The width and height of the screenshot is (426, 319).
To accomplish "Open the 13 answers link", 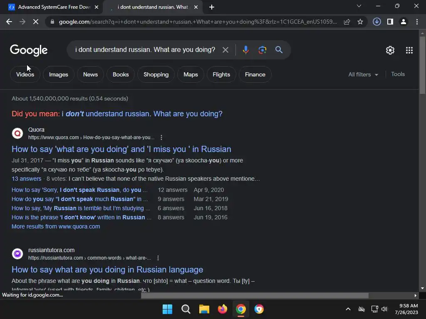I will point(26,179).
